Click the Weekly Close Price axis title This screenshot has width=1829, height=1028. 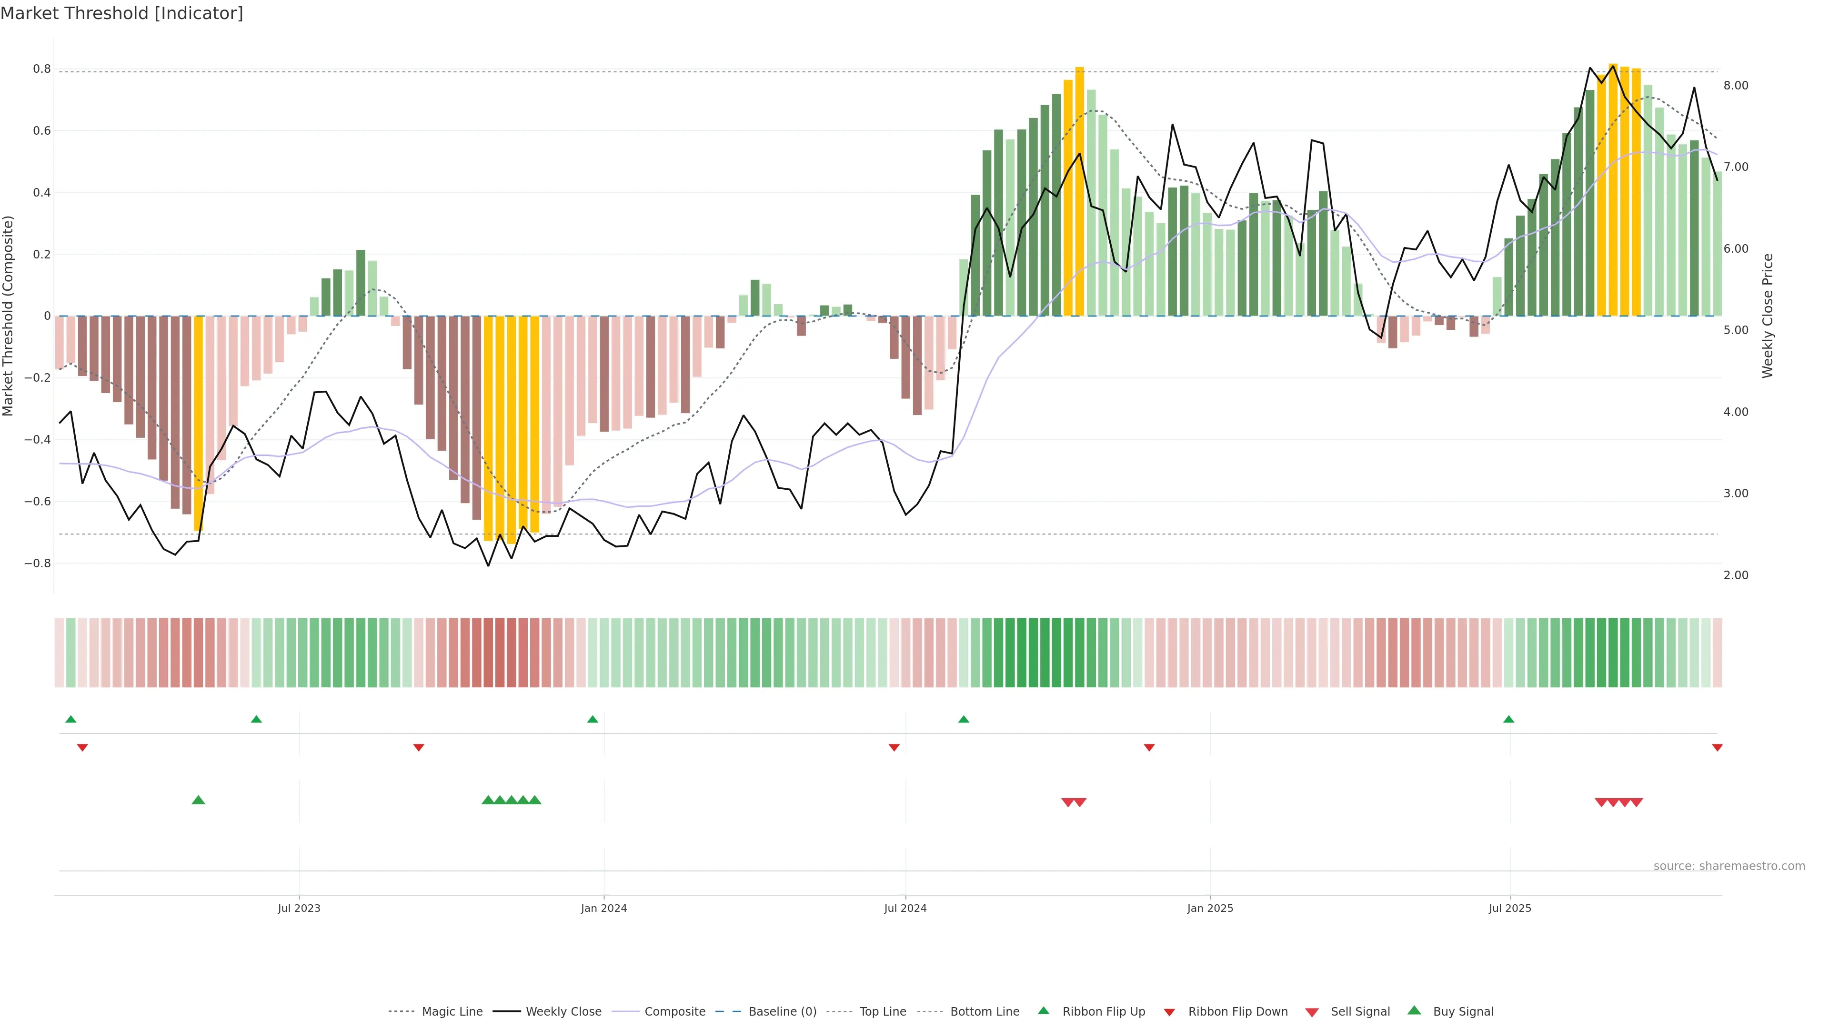point(1767,316)
